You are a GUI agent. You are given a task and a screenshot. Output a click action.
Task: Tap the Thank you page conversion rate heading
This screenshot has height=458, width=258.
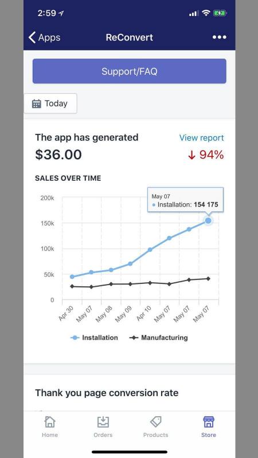pos(107,393)
